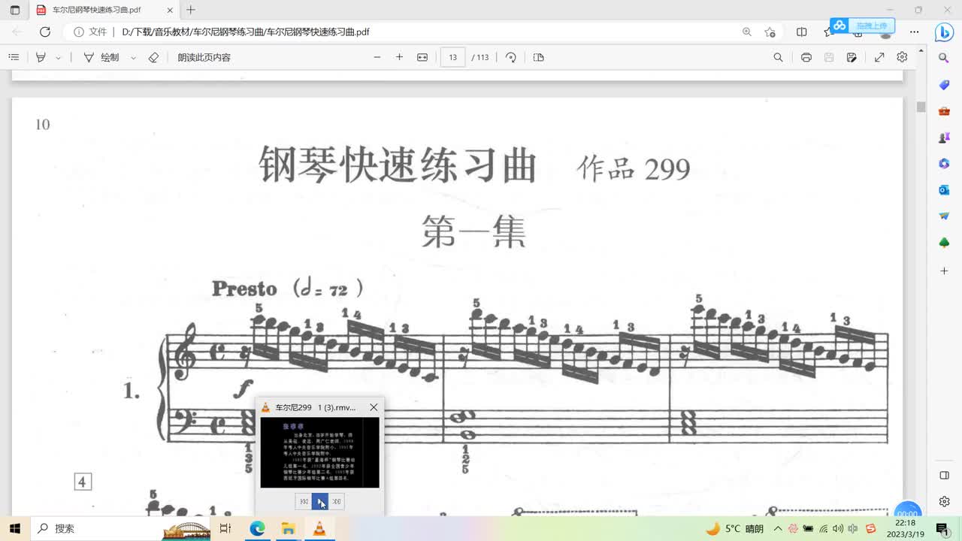Open the Edge sidebar Outlook icon
962x541 pixels.
(x=945, y=190)
